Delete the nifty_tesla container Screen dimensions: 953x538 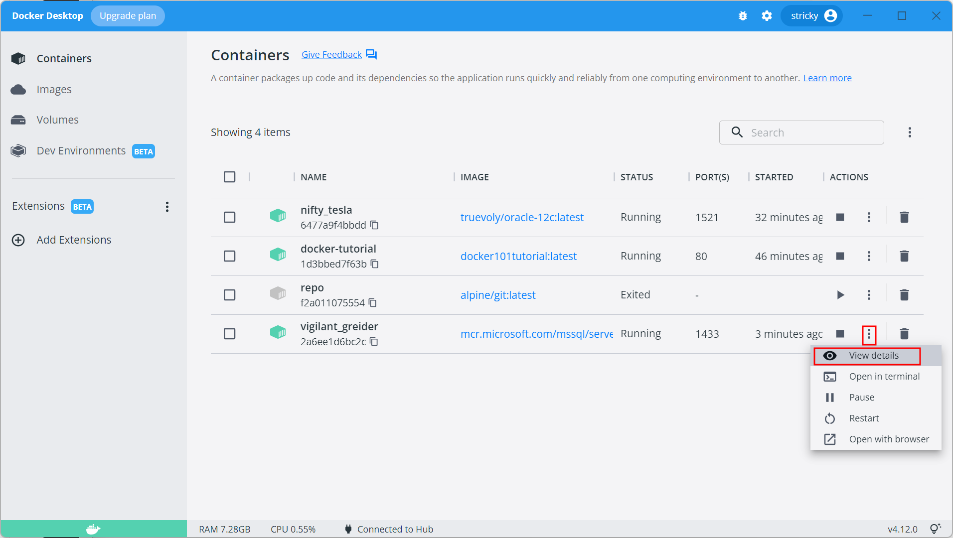904,217
